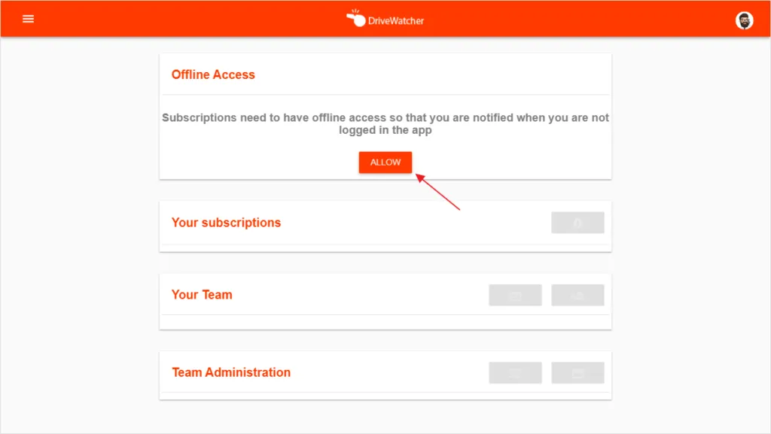Click the rightmost greyed button in Team Administration
This screenshot has height=434, width=771.
click(x=577, y=373)
